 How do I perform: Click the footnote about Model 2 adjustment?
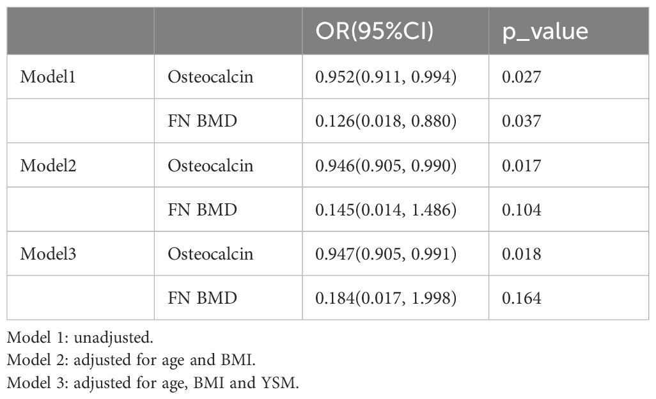click(131, 361)
